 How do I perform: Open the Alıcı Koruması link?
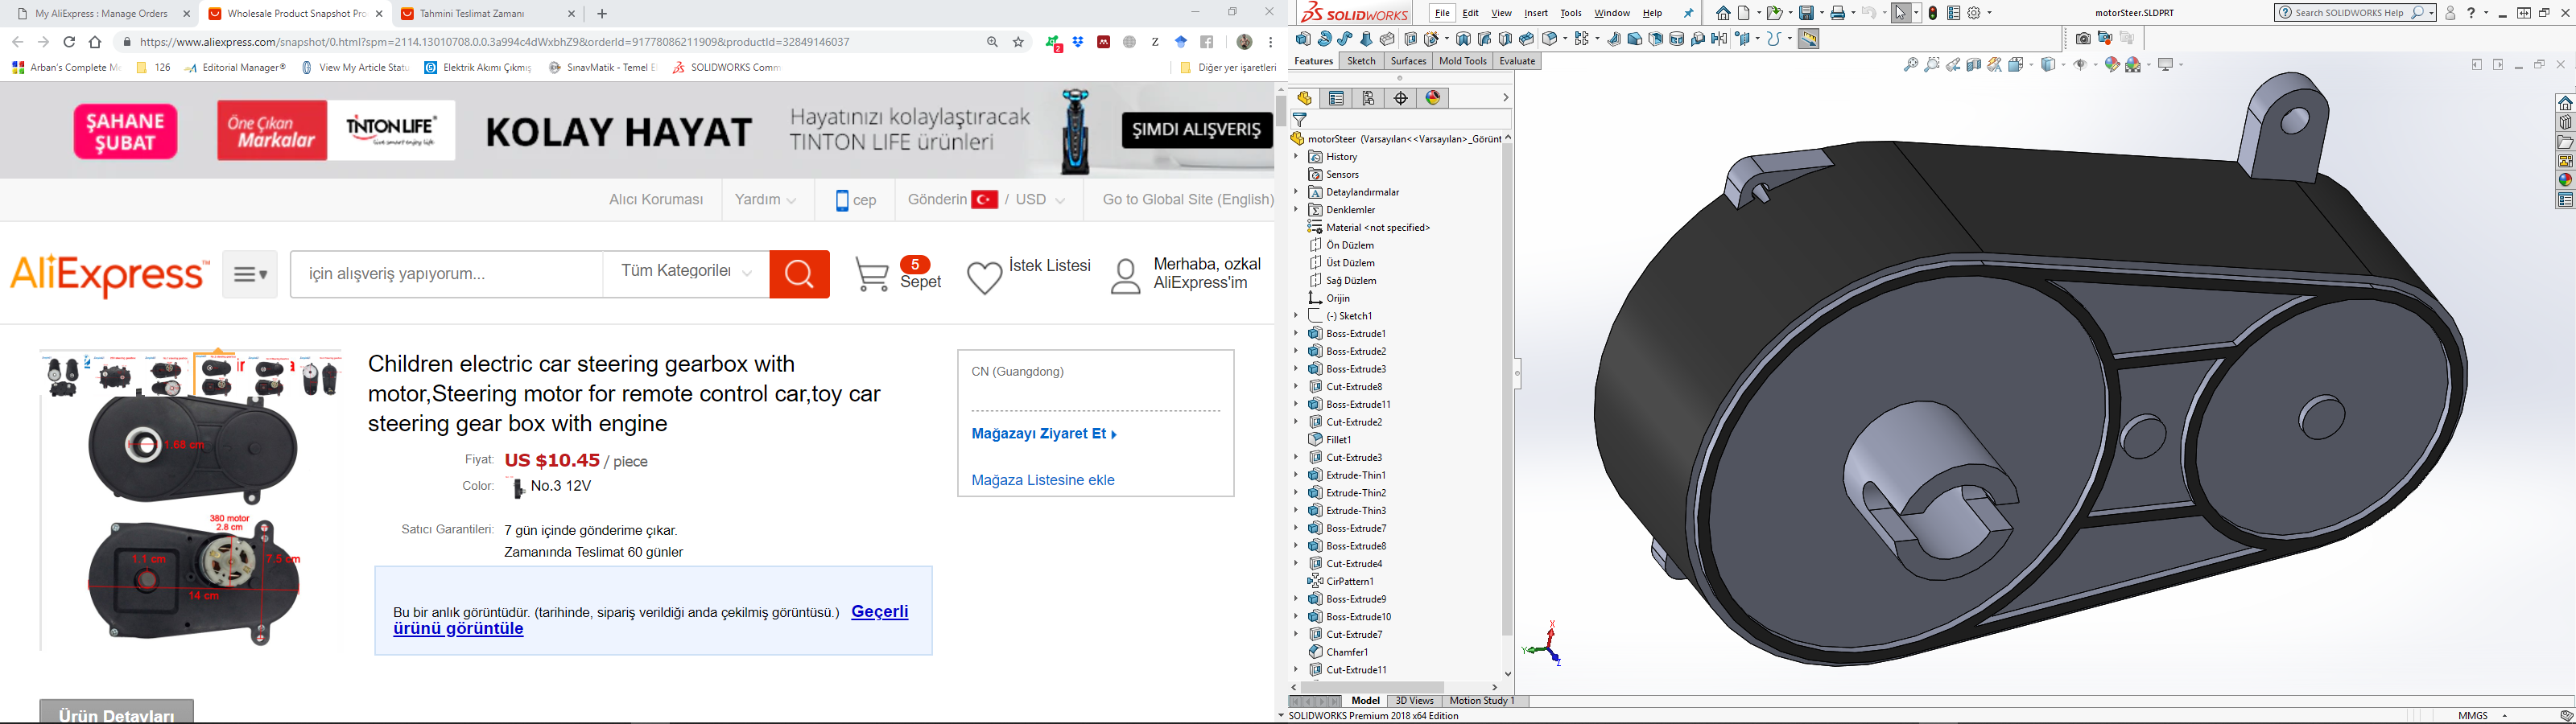[656, 200]
